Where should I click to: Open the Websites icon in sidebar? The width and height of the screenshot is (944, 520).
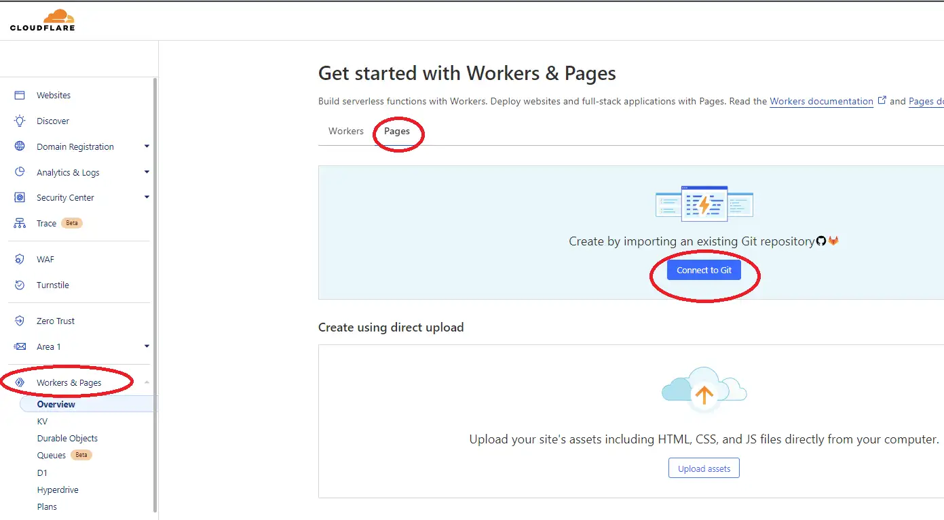point(20,96)
